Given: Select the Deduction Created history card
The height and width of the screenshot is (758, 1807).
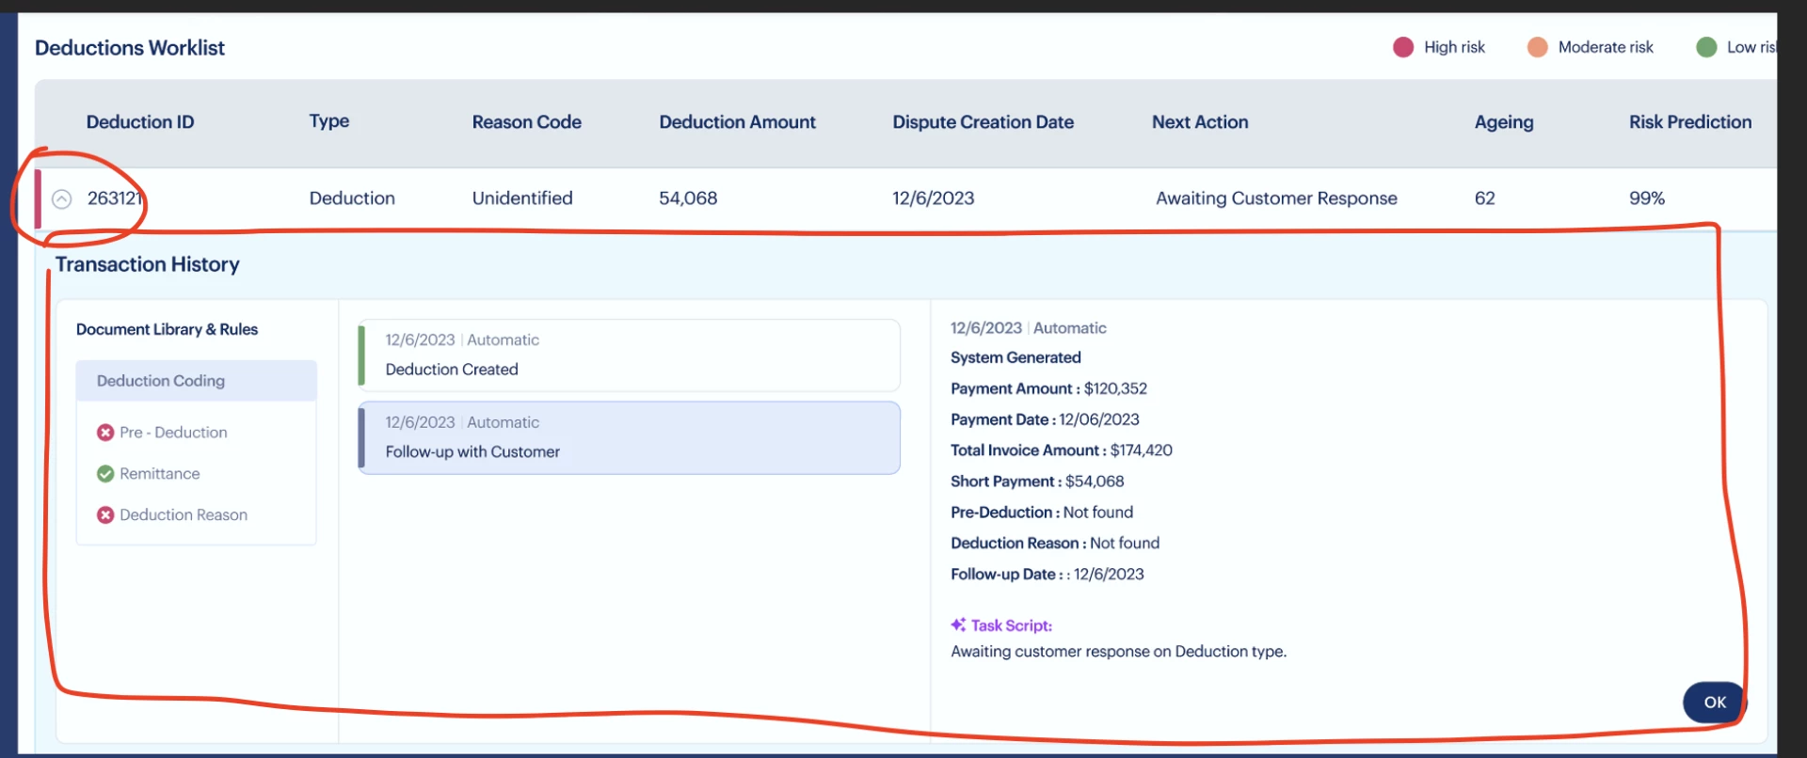Looking at the screenshot, I should 629,355.
